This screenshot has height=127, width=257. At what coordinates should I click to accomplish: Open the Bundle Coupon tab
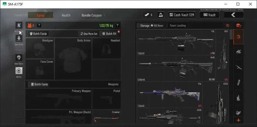[x=91, y=15]
